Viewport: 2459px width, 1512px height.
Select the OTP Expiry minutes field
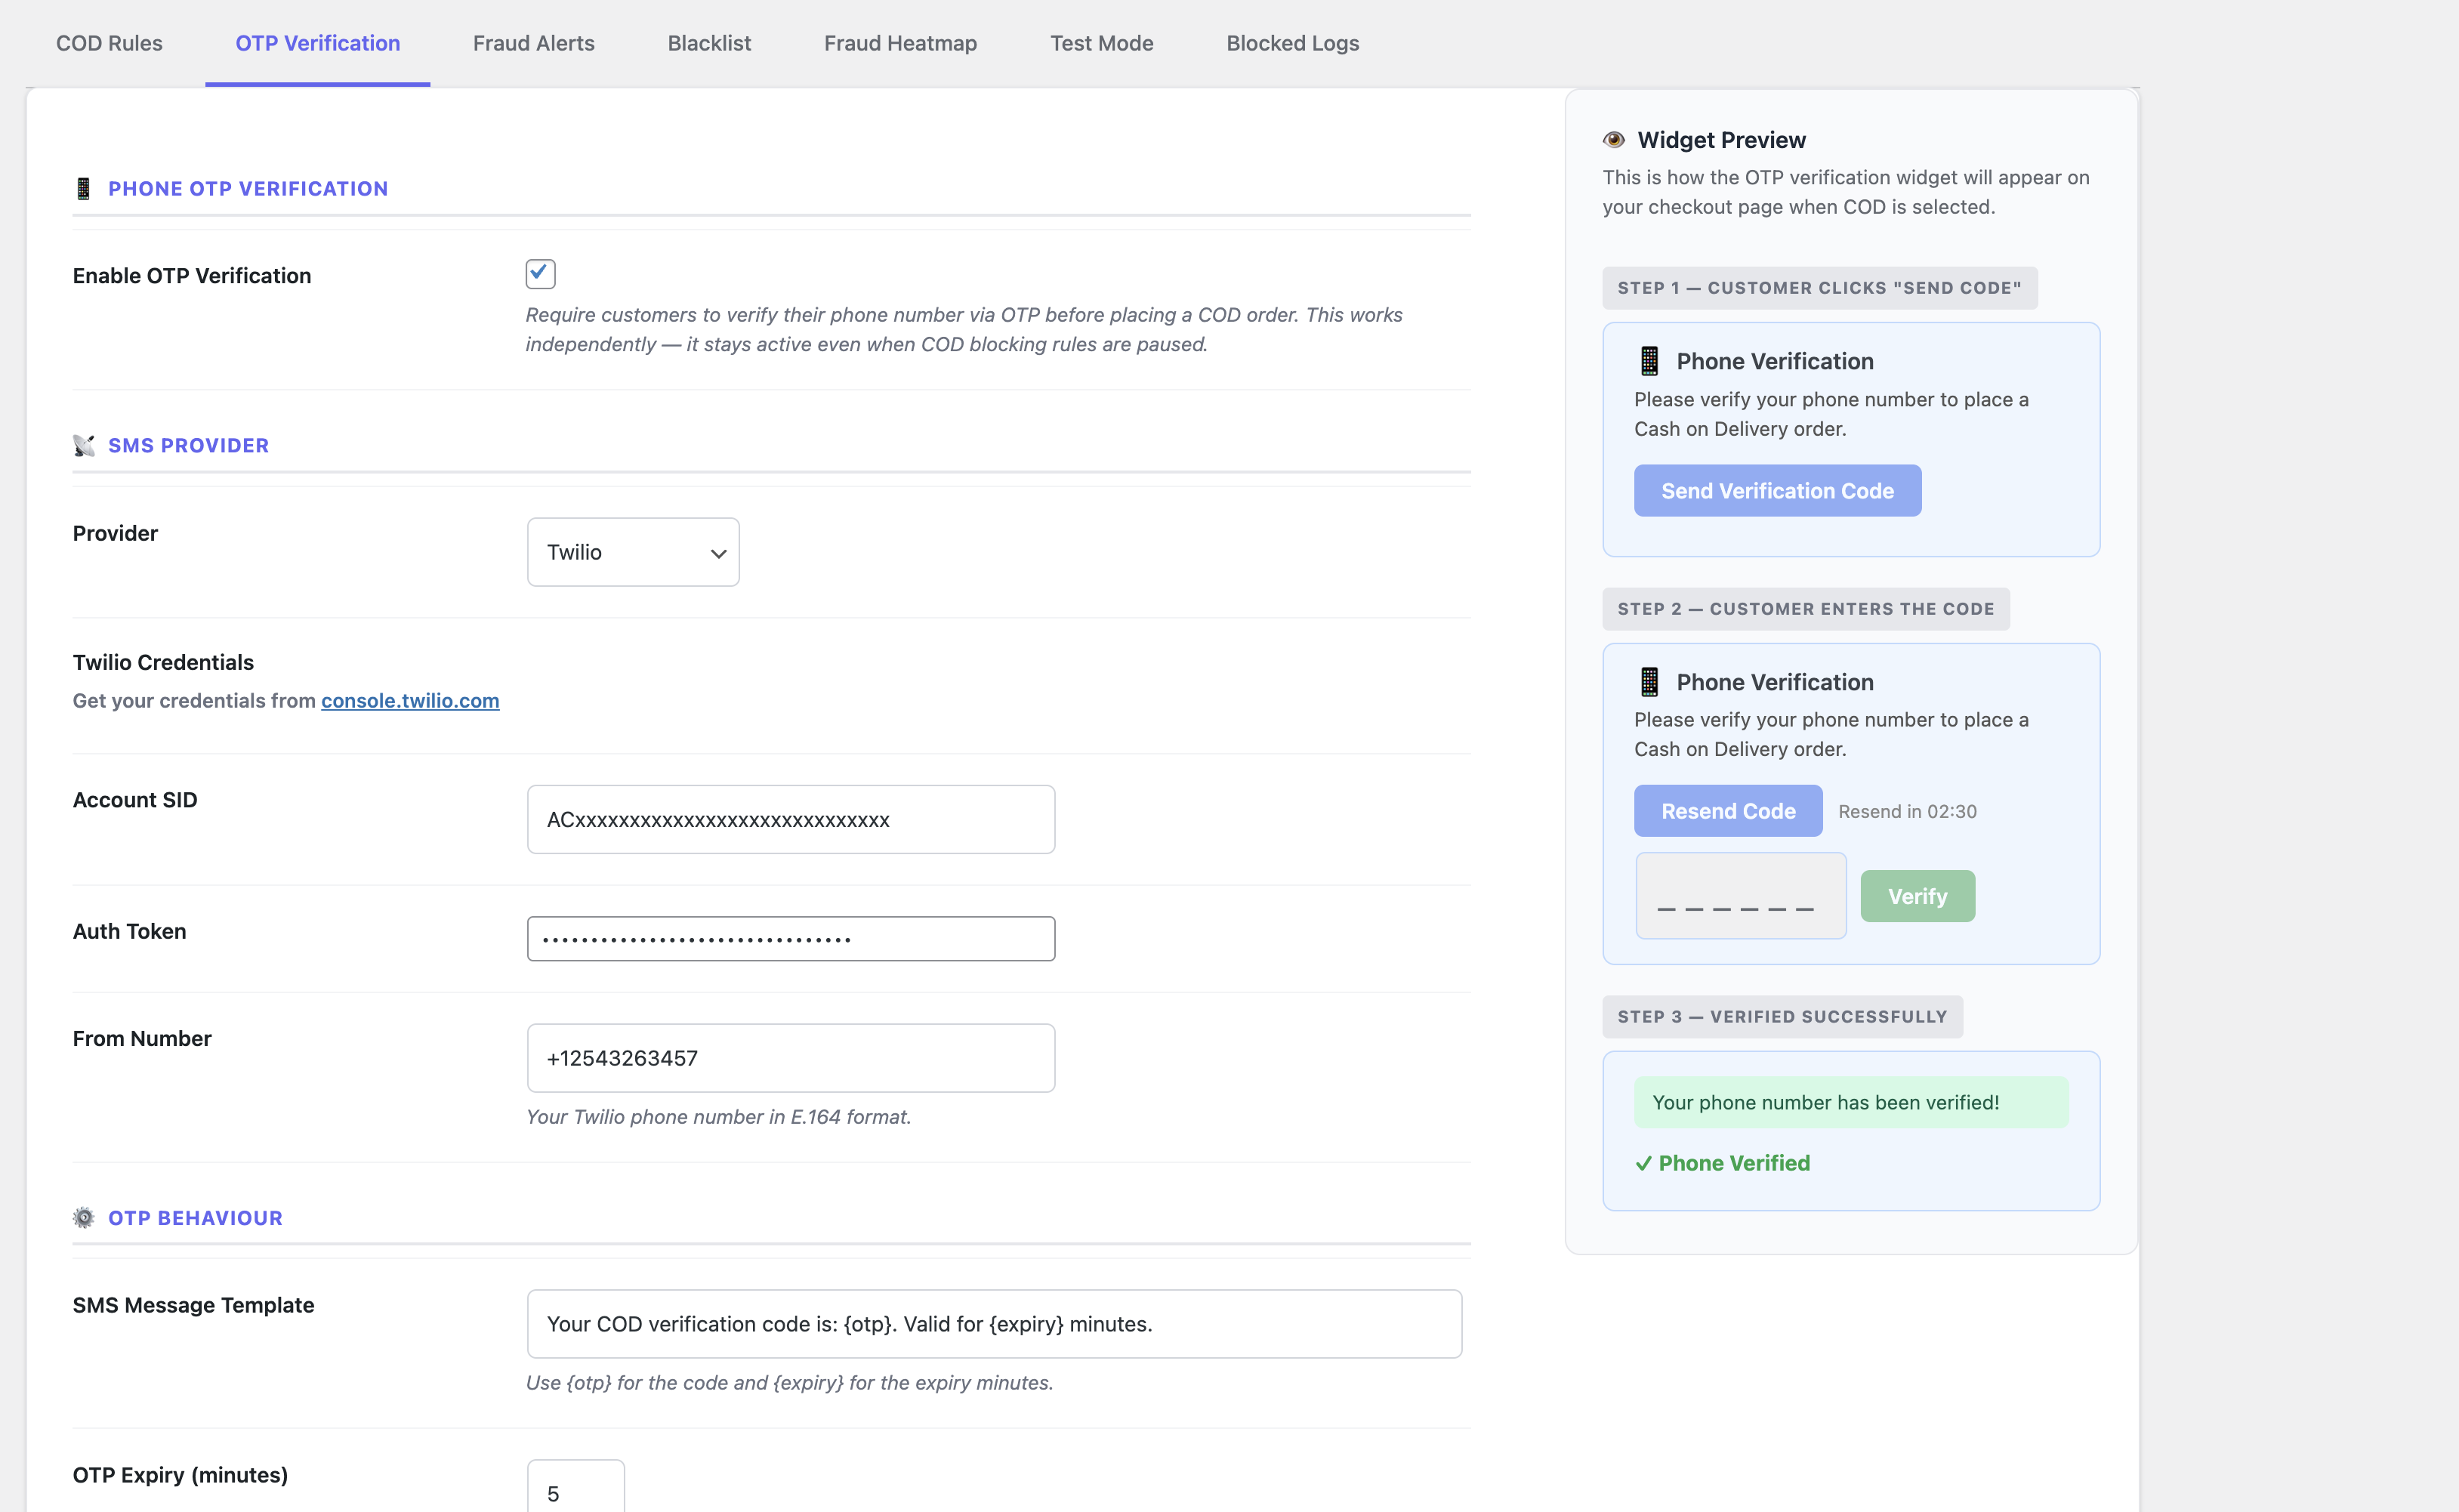[575, 1490]
